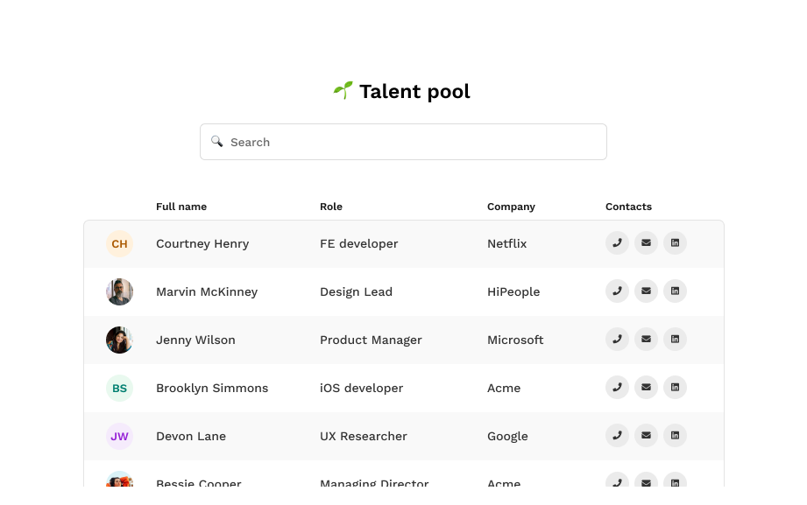Select the email icon for Brooklyn Simmons

(646, 388)
